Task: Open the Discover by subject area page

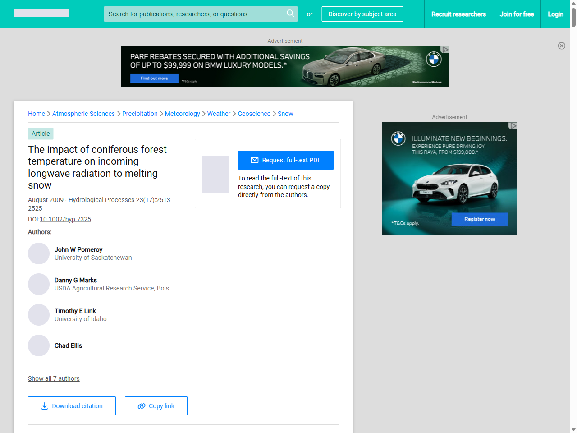Action: [362, 14]
